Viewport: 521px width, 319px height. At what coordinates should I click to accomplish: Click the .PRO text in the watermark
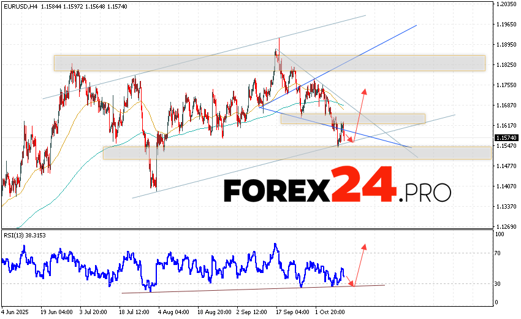[425, 193]
